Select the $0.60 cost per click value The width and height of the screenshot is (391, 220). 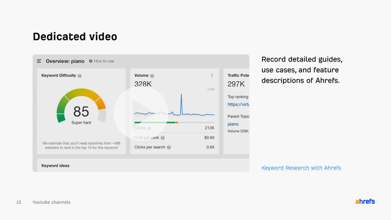tap(209, 137)
